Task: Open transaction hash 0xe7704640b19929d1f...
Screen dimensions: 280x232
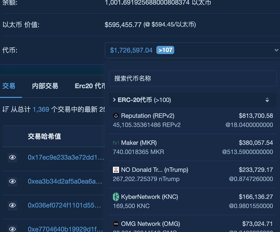Action: click(65, 229)
